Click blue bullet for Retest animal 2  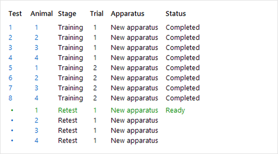click(x=12, y=120)
